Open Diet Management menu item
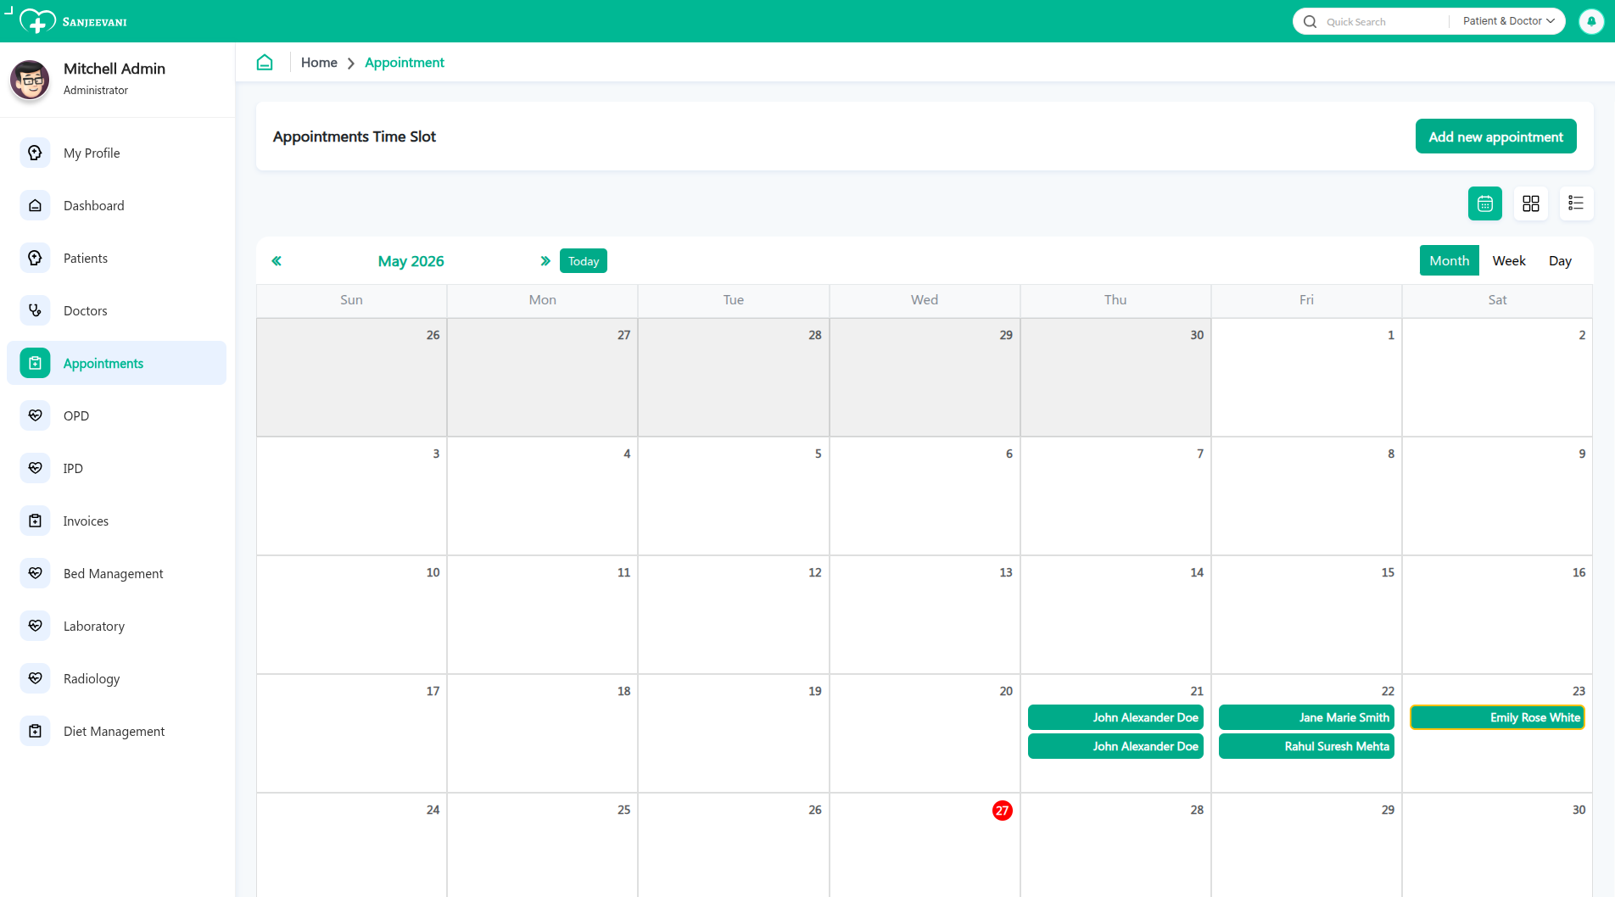 coord(117,731)
